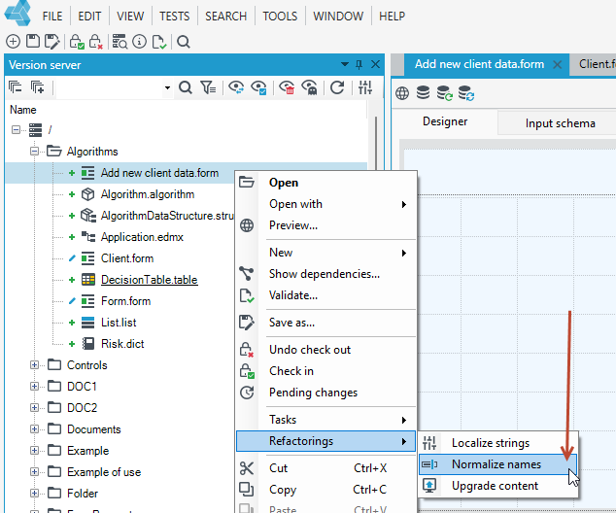Select Normalize names in submenu

[x=497, y=464]
